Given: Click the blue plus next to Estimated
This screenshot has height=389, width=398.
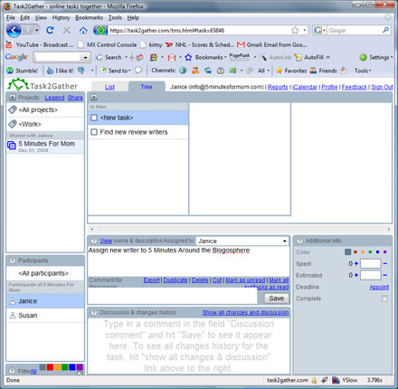Looking at the screenshot, I should click(356, 275).
